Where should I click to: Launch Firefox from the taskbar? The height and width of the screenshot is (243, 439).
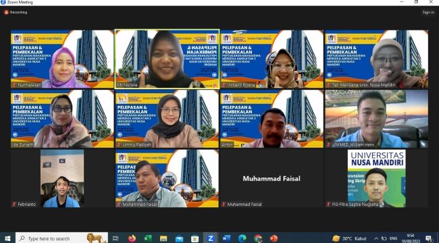[132, 238]
